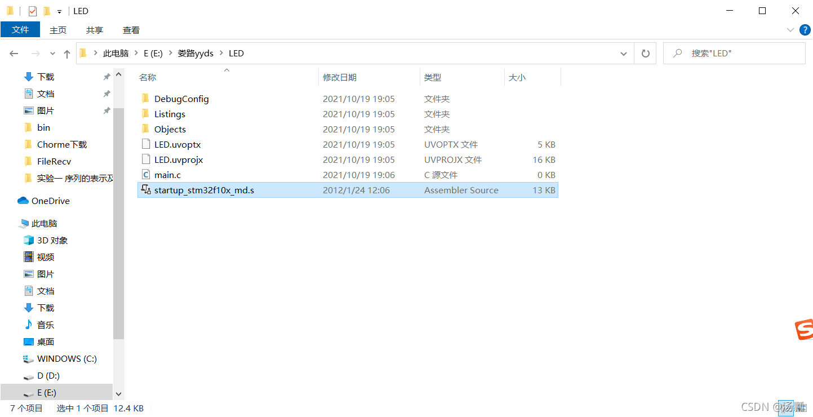Select the LED.uvprojx file icon

pos(145,159)
